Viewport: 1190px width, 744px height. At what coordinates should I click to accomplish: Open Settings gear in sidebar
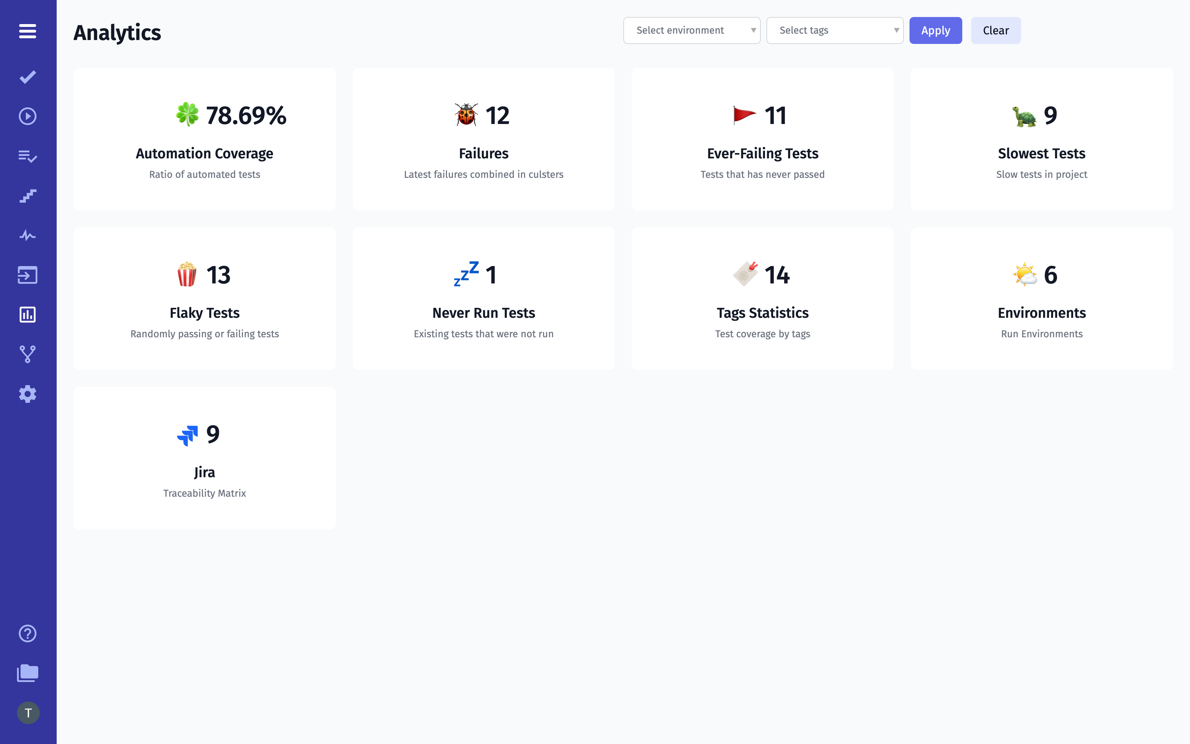(28, 394)
